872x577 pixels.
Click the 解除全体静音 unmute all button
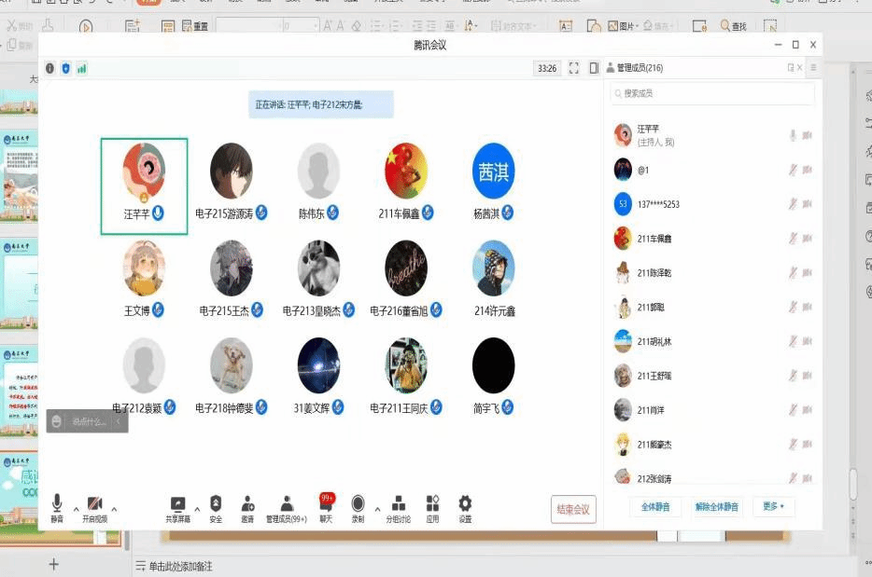pyautogui.click(x=716, y=507)
